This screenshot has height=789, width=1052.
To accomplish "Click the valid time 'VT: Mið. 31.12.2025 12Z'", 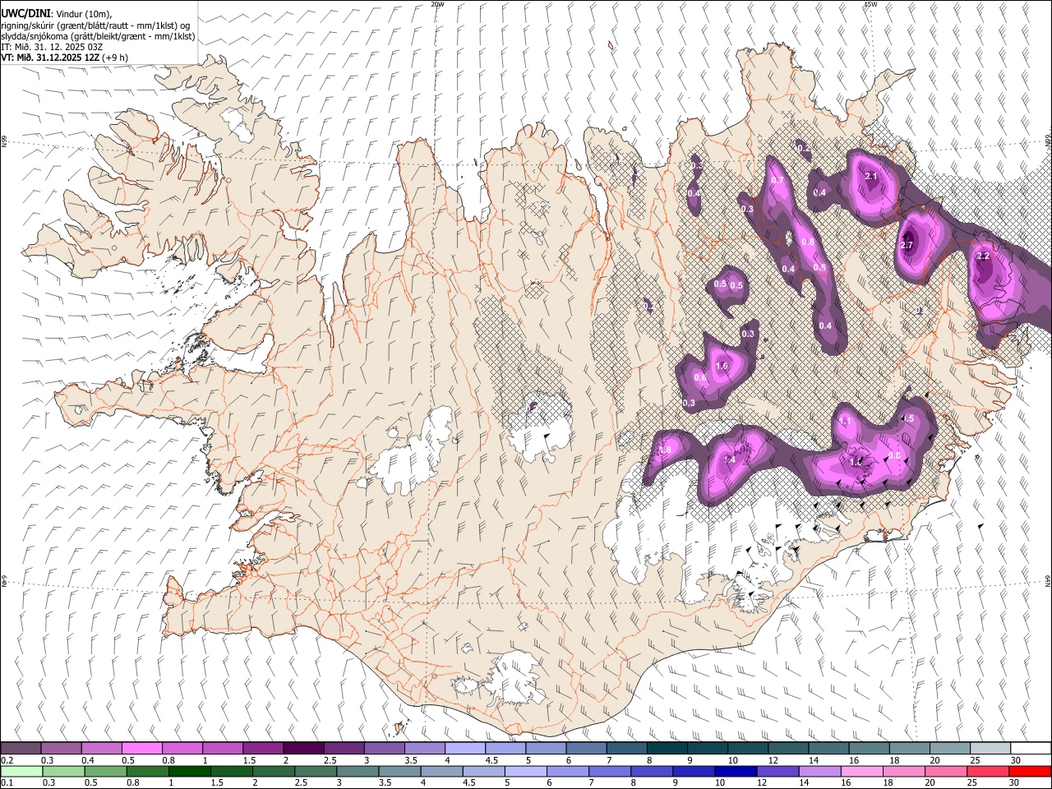I will 49,58.
